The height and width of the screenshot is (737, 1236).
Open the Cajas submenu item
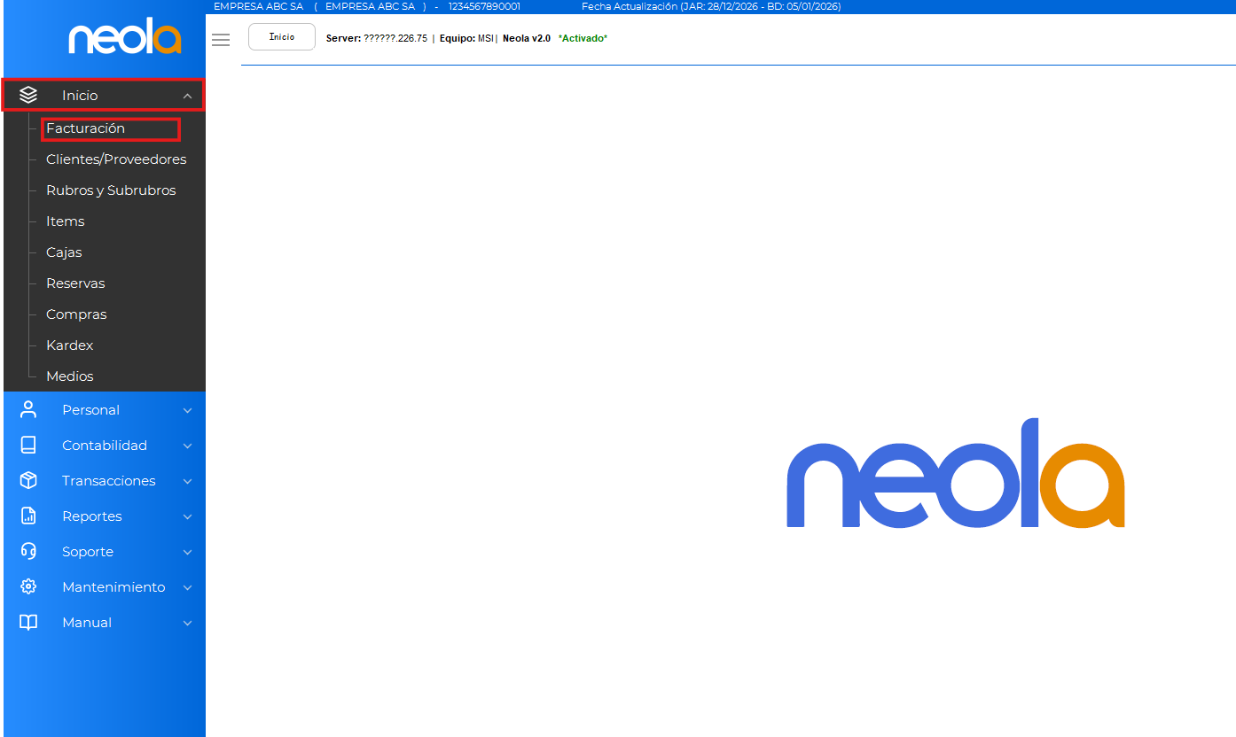[64, 252]
